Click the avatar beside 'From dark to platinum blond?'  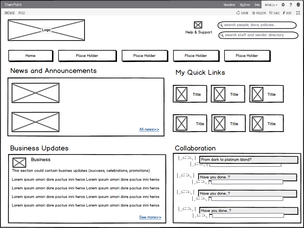(x=186, y=159)
